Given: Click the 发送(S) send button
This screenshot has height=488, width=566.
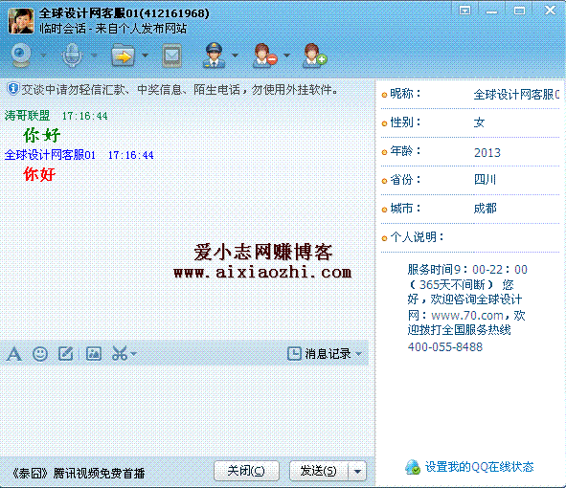Looking at the screenshot, I should (319, 471).
